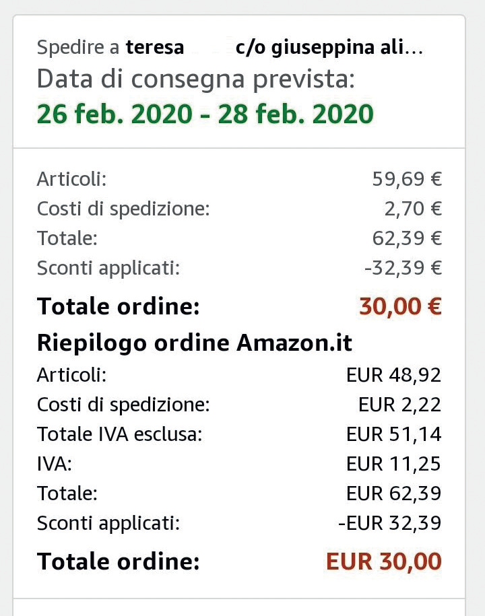Image resolution: width=485 pixels, height=616 pixels.
Task: Select the shipping amount EUR 2,22
Action: [399, 405]
